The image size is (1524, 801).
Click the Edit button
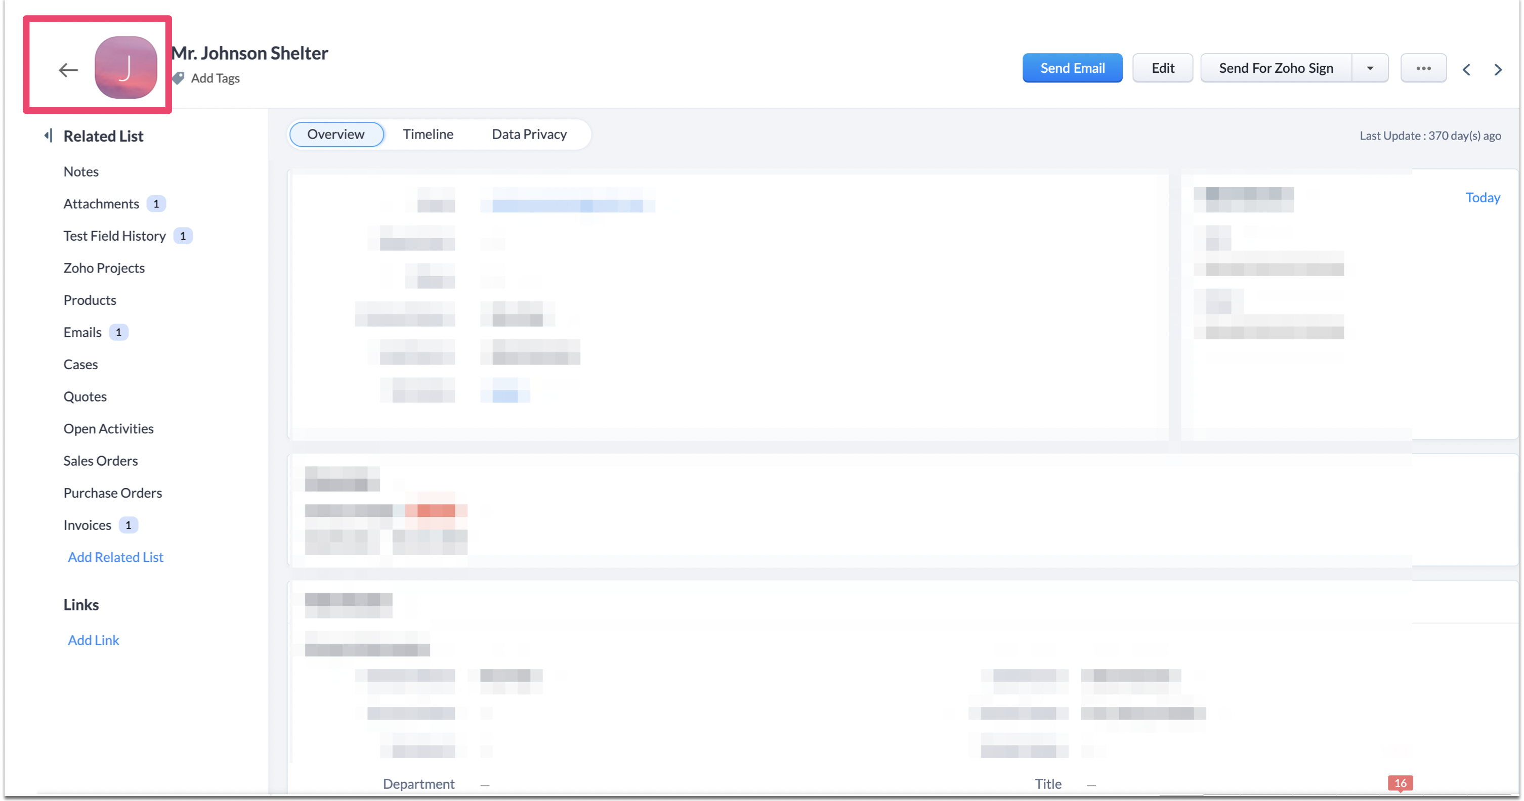coord(1163,68)
